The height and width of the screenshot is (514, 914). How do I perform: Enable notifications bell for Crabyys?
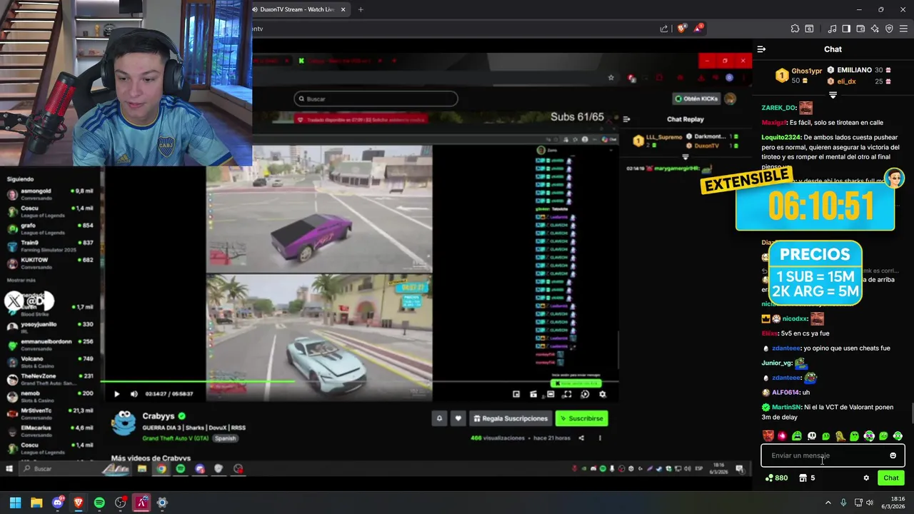[439, 418]
